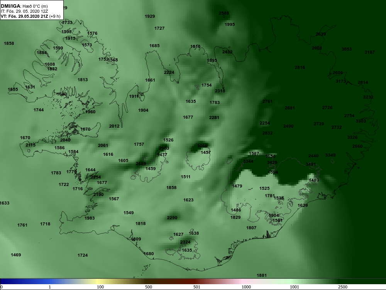This screenshot has height=290, width=386.
Task: Click the map value 2761
Action: tap(267, 101)
